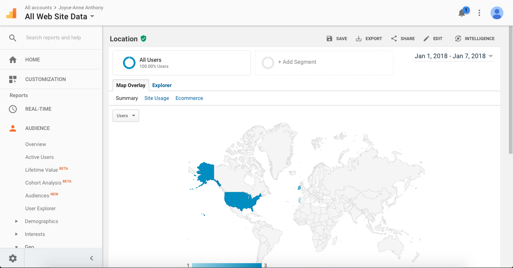Click the Real-Time clock icon
Screen dimensions: 513x268
point(13,109)
